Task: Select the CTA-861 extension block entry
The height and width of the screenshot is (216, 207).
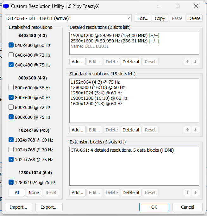Action: coord(122,150)
